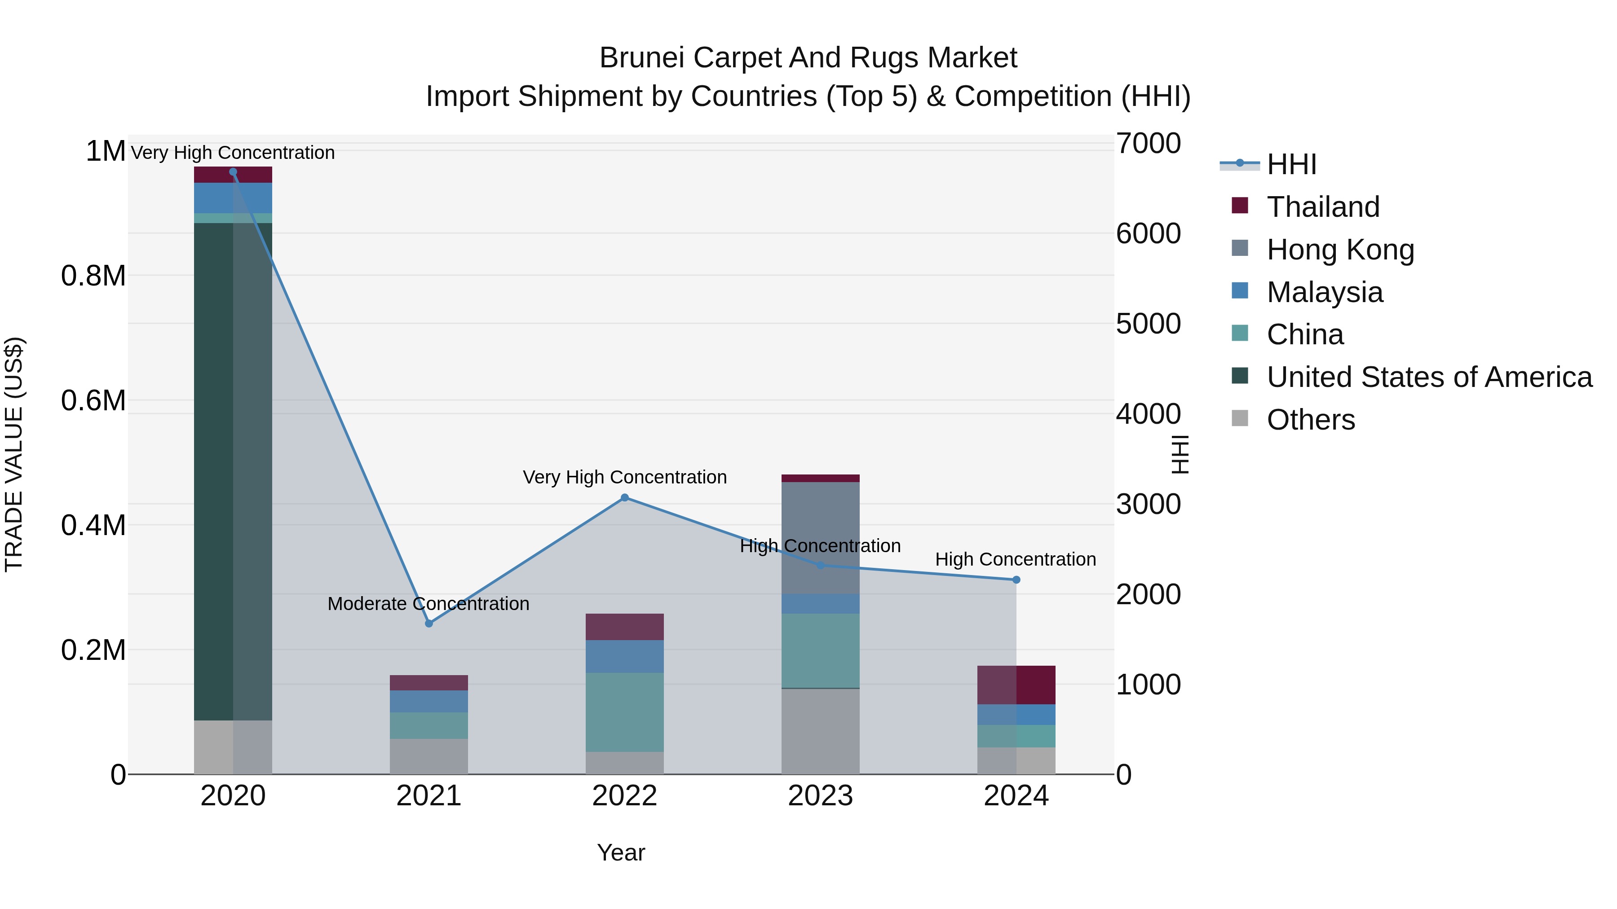Select the 2024 HHI data point

coord(1016,580)
